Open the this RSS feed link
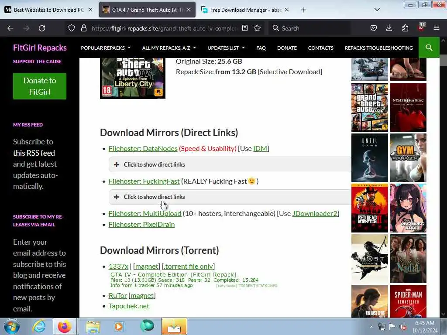The height and width of the screenshot is (335, 447). coord(34,153)
